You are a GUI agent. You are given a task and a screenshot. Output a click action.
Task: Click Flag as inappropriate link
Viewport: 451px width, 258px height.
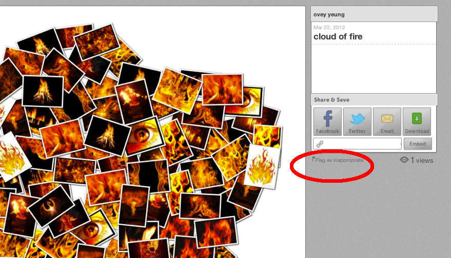(x=339, y=160)
